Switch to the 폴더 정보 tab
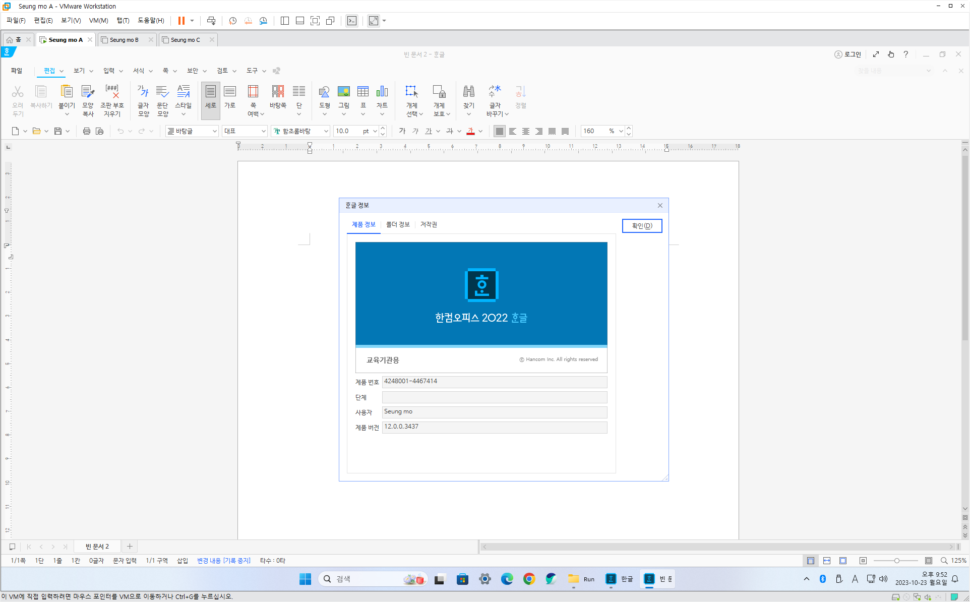Screen dimensions: 970x602 tap(398, 224)
